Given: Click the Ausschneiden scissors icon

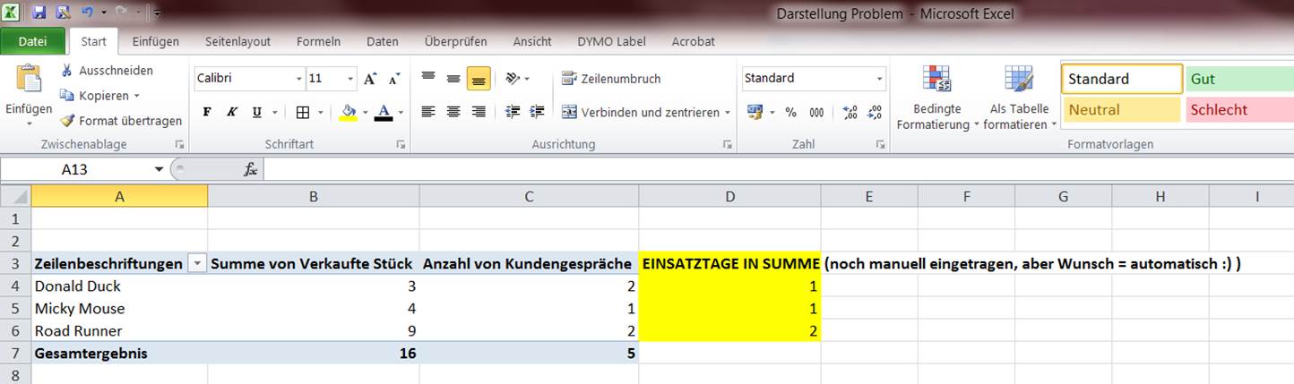Looking at the screenshot, I should (67, 70).
